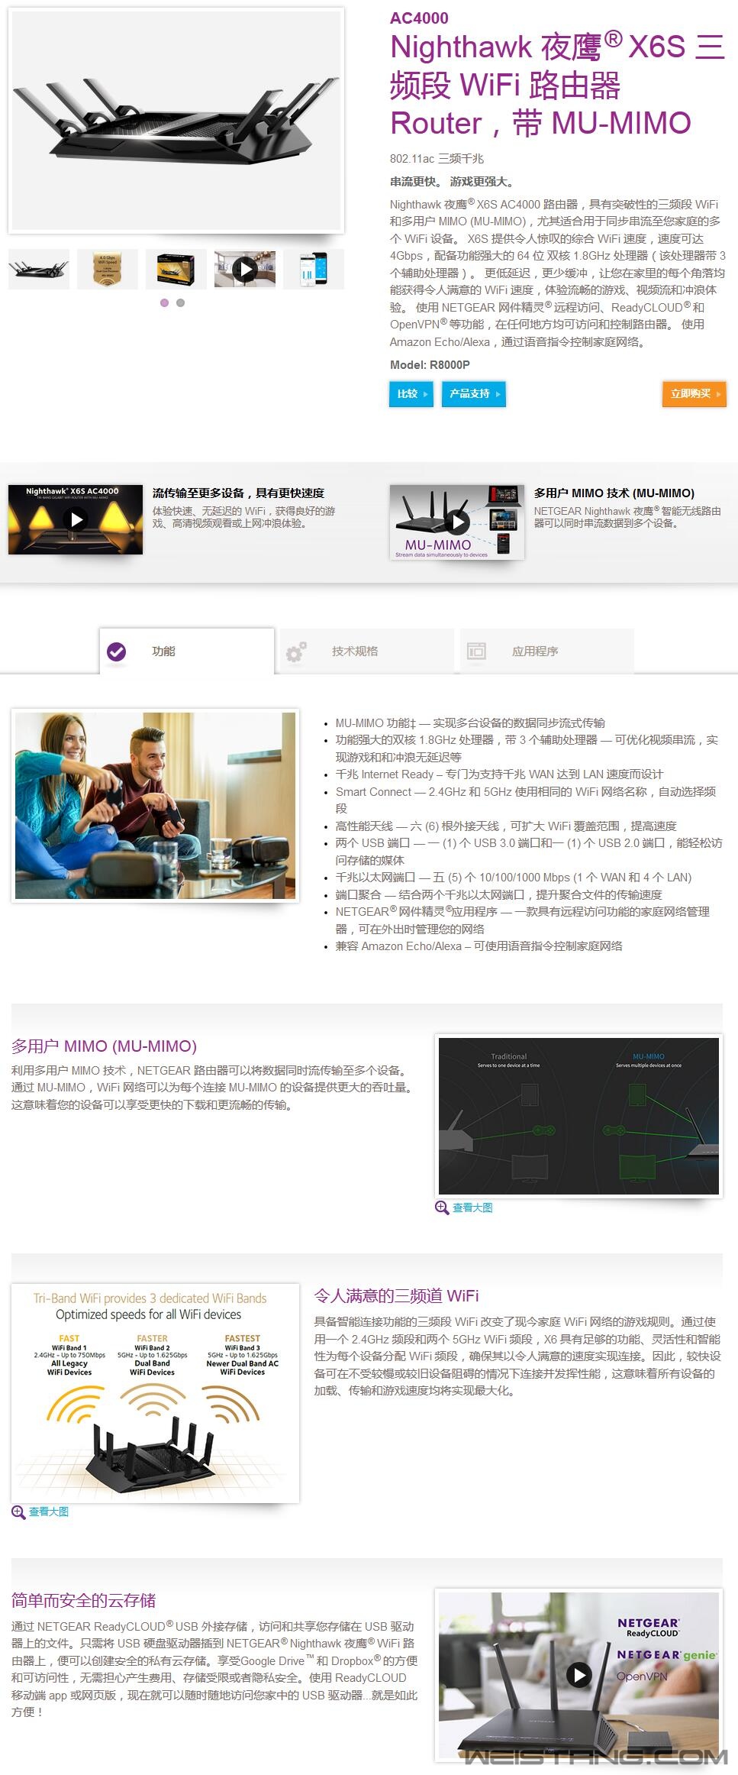Play the MU-MIMO technology video

(456, 522)
